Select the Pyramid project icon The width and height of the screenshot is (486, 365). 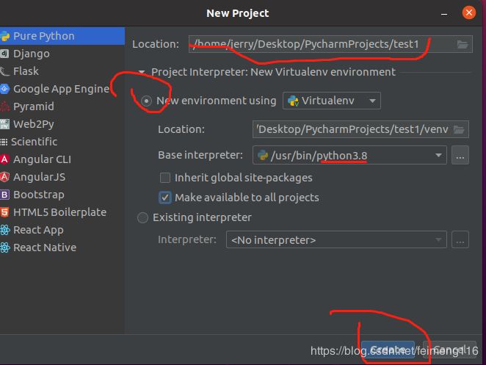click(5, 106)
